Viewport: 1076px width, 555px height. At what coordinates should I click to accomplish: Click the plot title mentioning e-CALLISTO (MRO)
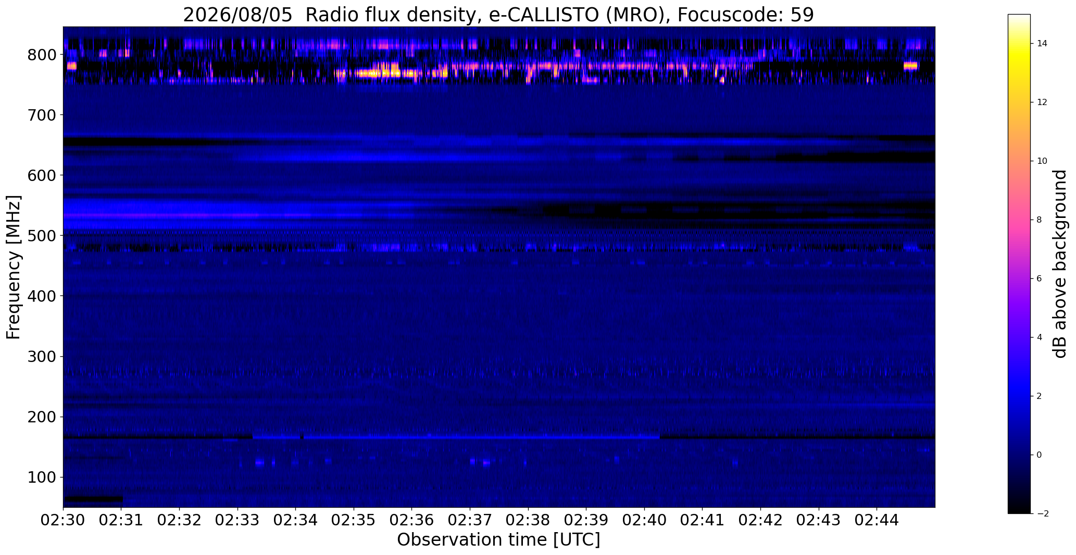tap(498, 15)
